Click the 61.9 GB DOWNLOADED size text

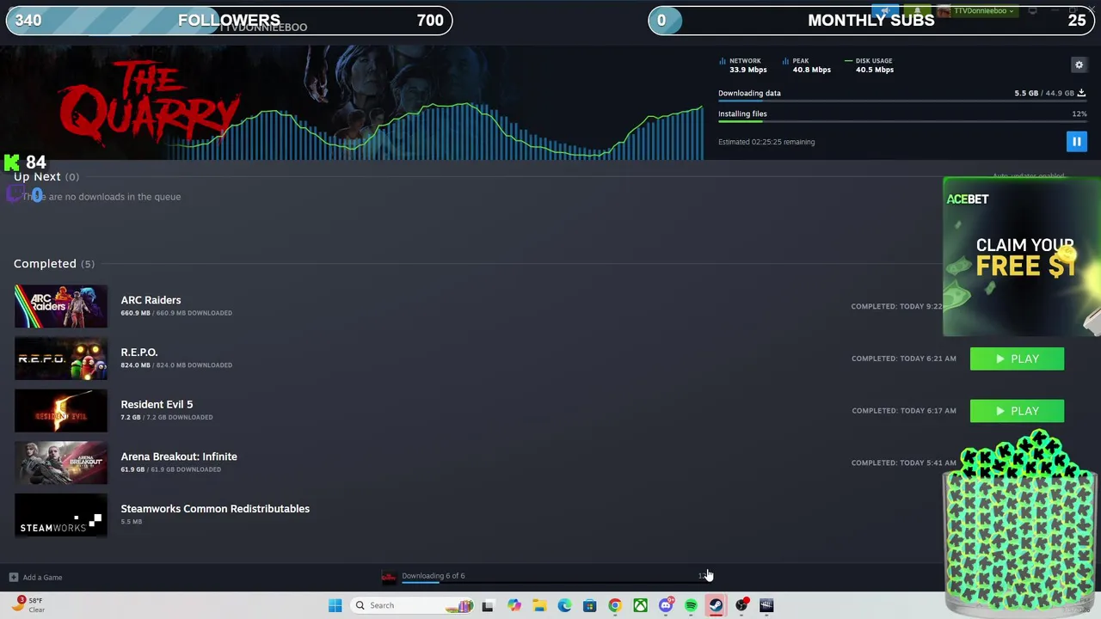coord(170,469)
